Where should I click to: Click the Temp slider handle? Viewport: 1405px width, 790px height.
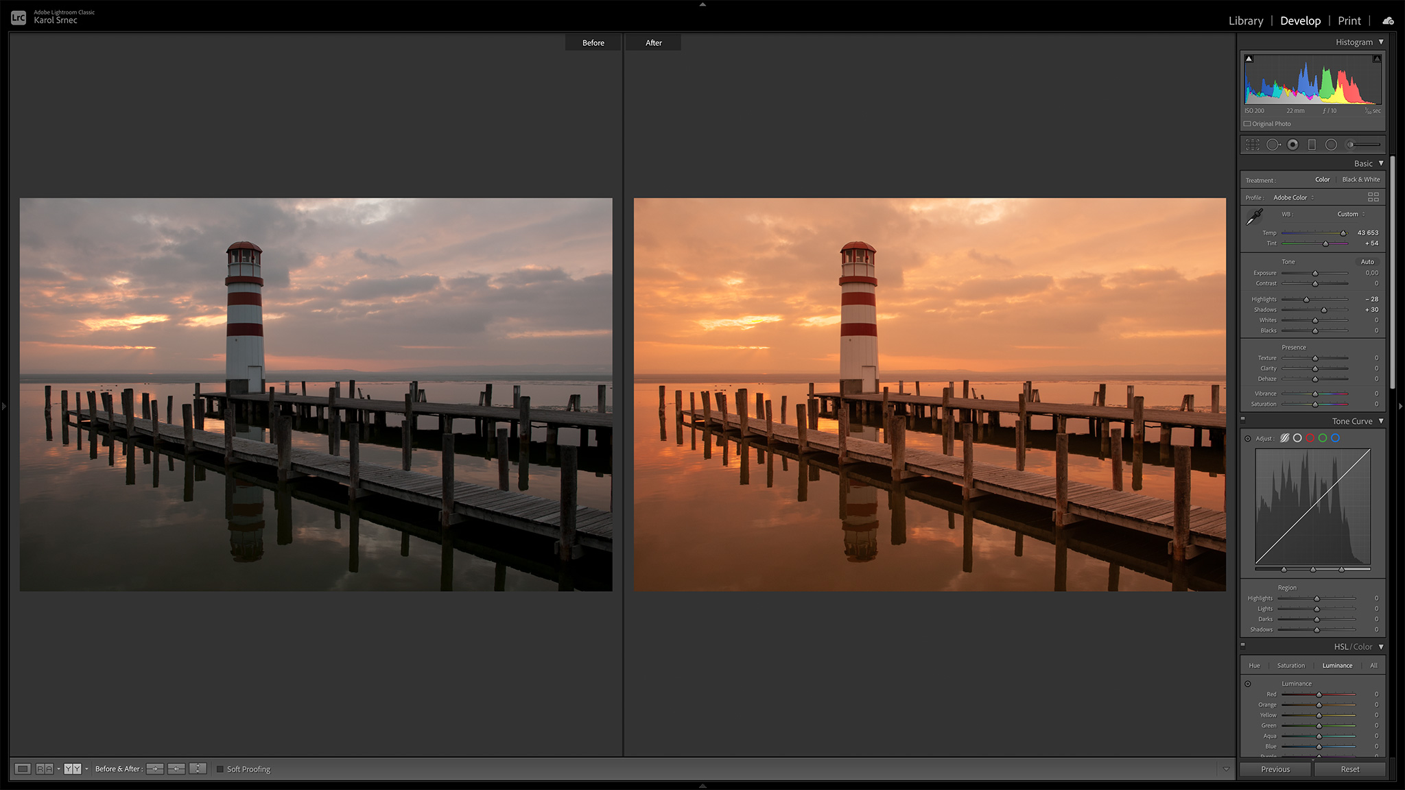[1343, 233]
